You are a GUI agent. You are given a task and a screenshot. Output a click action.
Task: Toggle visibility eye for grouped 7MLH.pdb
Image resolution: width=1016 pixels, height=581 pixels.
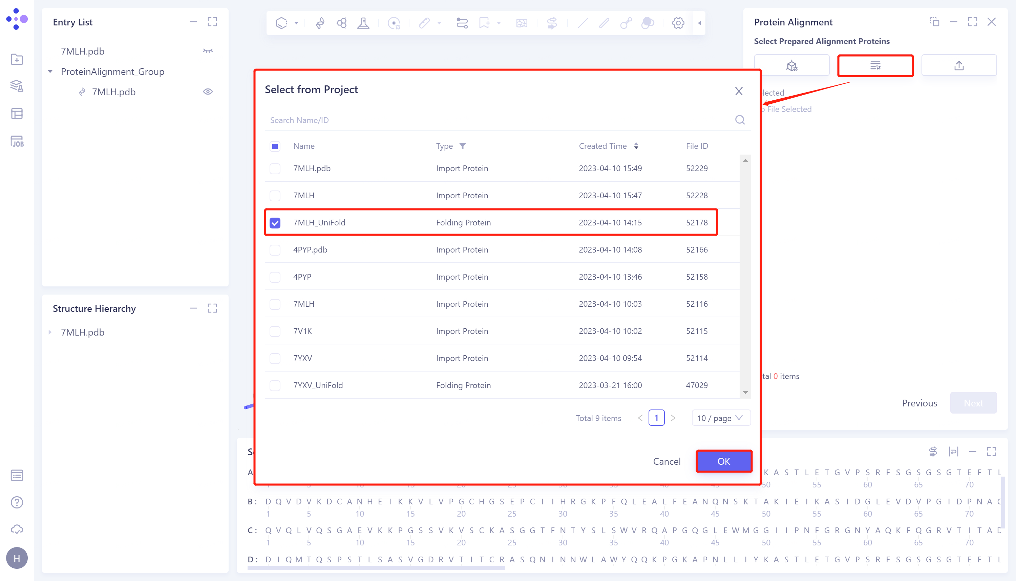tap(208, 92)
